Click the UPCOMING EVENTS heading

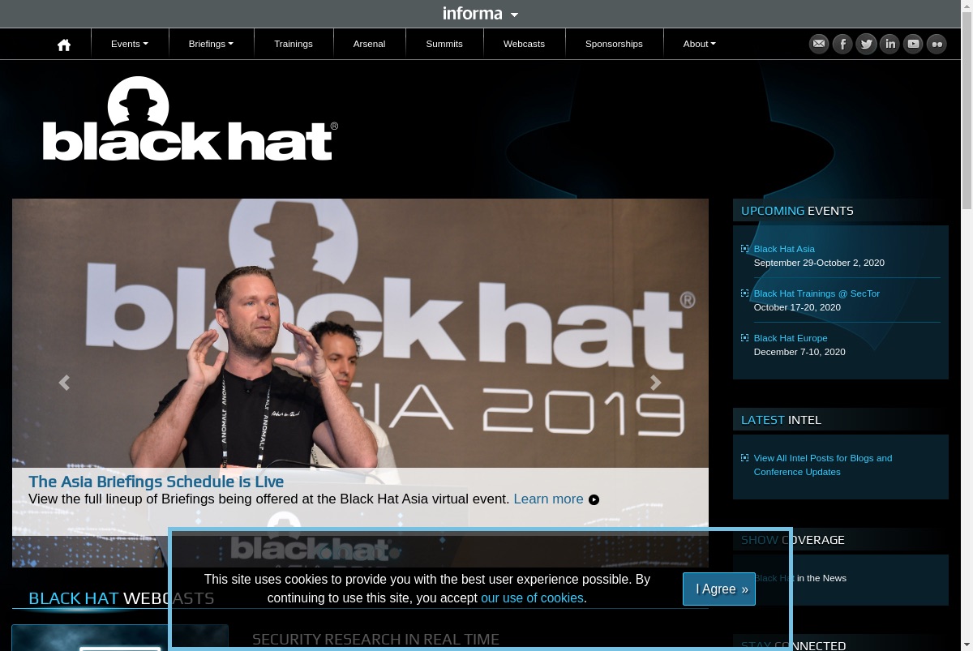pos(797,211)
